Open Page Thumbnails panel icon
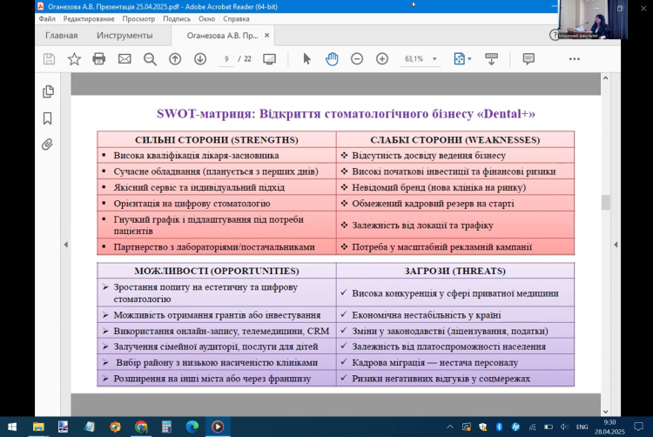 pos(48,91)
